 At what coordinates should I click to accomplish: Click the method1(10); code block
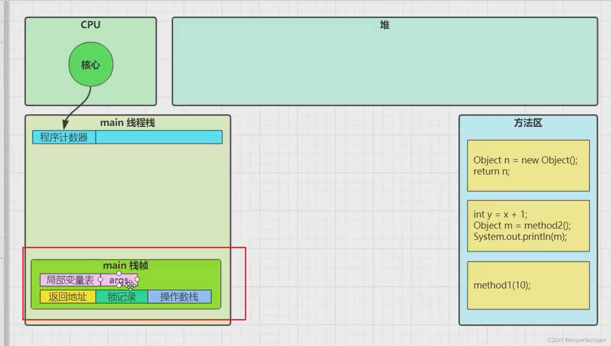coord(528,285)
